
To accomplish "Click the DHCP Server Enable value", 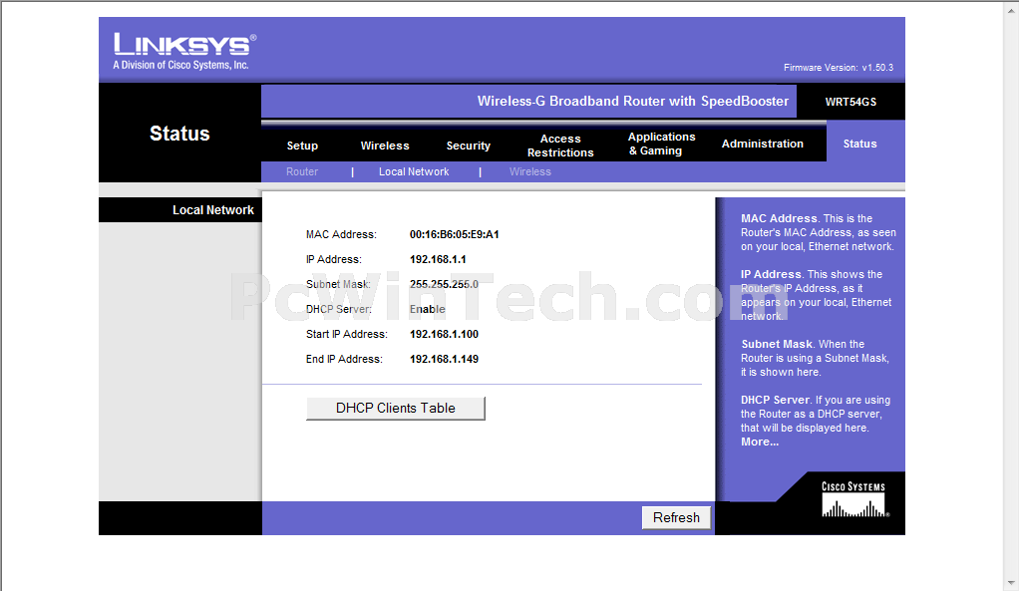I will pos(427,309).
